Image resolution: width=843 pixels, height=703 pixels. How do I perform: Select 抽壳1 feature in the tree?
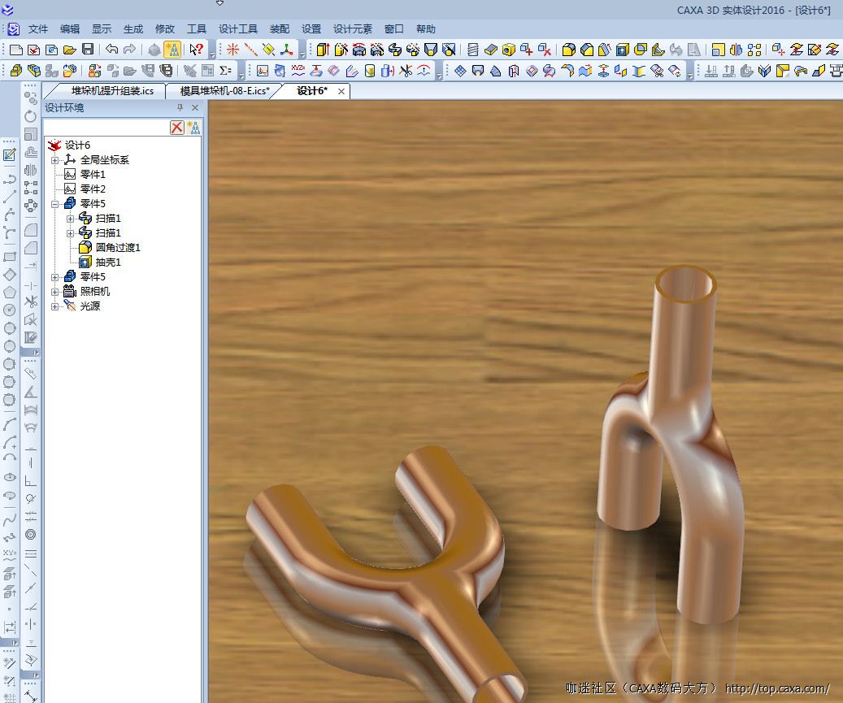tap(108, 263)
